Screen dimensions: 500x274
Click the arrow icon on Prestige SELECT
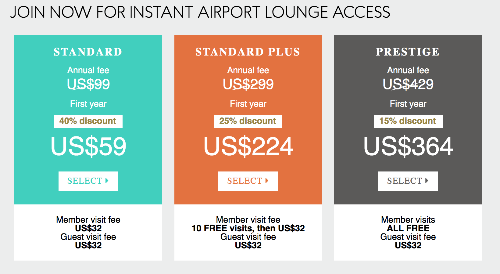[x=427, y=181]
